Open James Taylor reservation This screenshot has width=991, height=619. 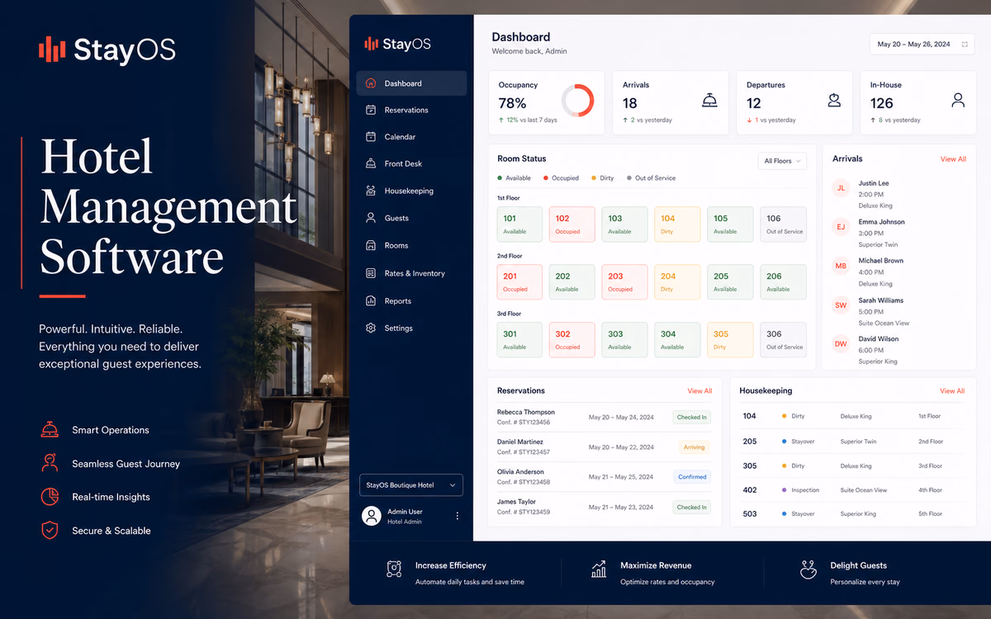(604, 508)
